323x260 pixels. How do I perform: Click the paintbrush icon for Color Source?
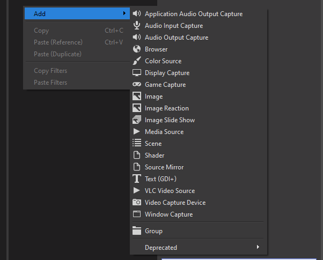[137, 61]
